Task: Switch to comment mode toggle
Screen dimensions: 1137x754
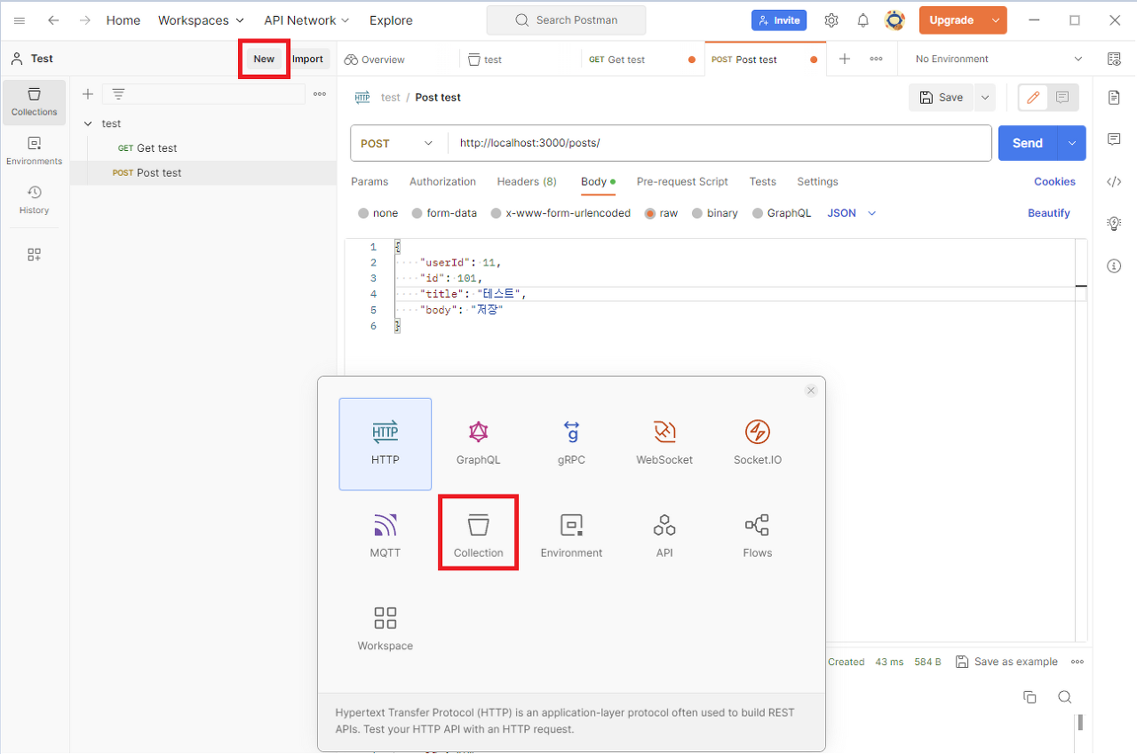Action: (1063, 98)
